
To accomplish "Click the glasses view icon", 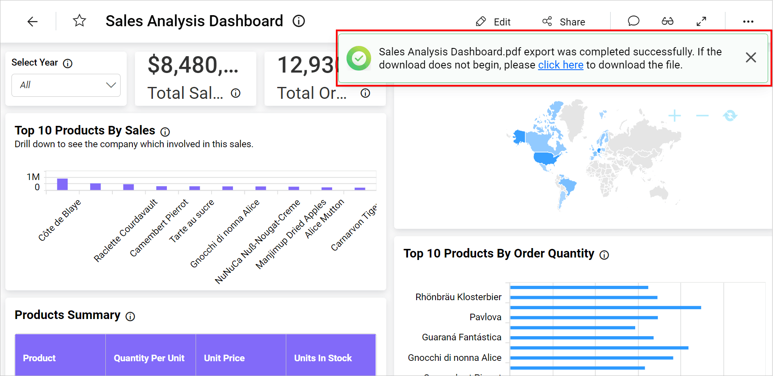I will coord(667,21).
